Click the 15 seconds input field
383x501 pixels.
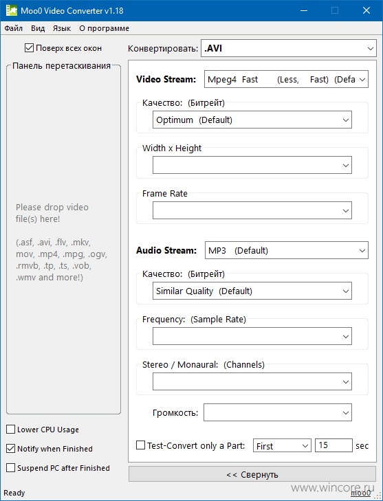click(x=333, y=445)
